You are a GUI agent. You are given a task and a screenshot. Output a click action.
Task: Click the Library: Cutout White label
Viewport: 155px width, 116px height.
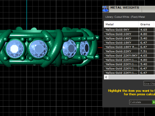point(125,17)
